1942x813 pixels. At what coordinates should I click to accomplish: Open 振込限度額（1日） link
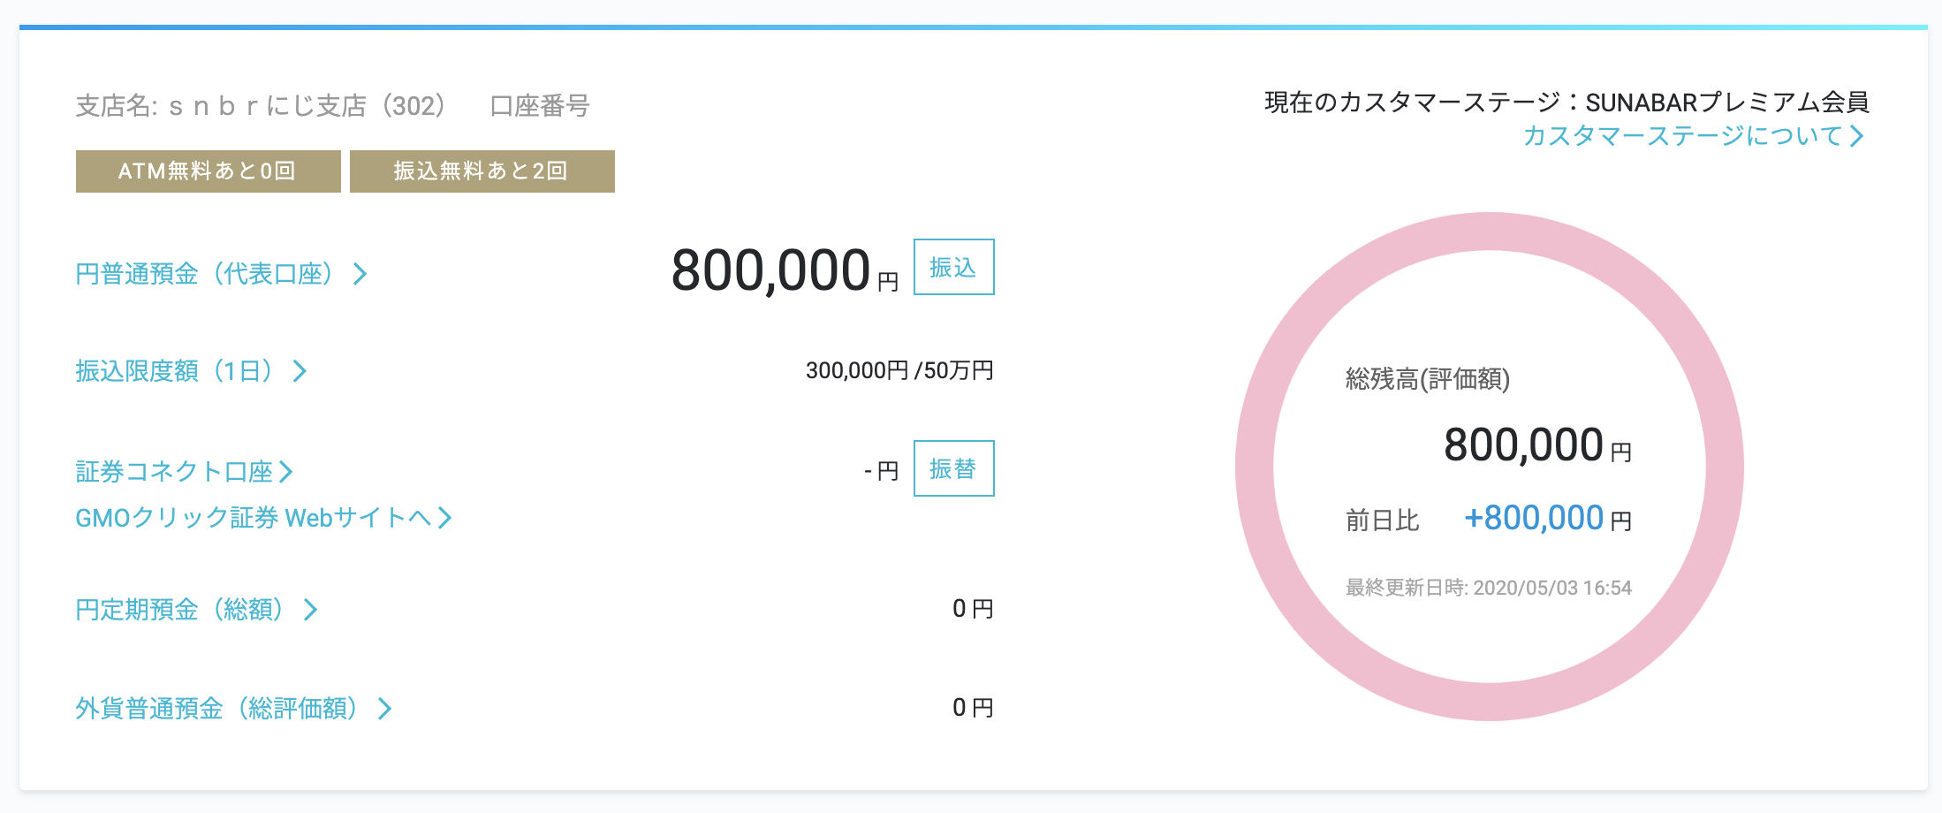coord(173,371)
